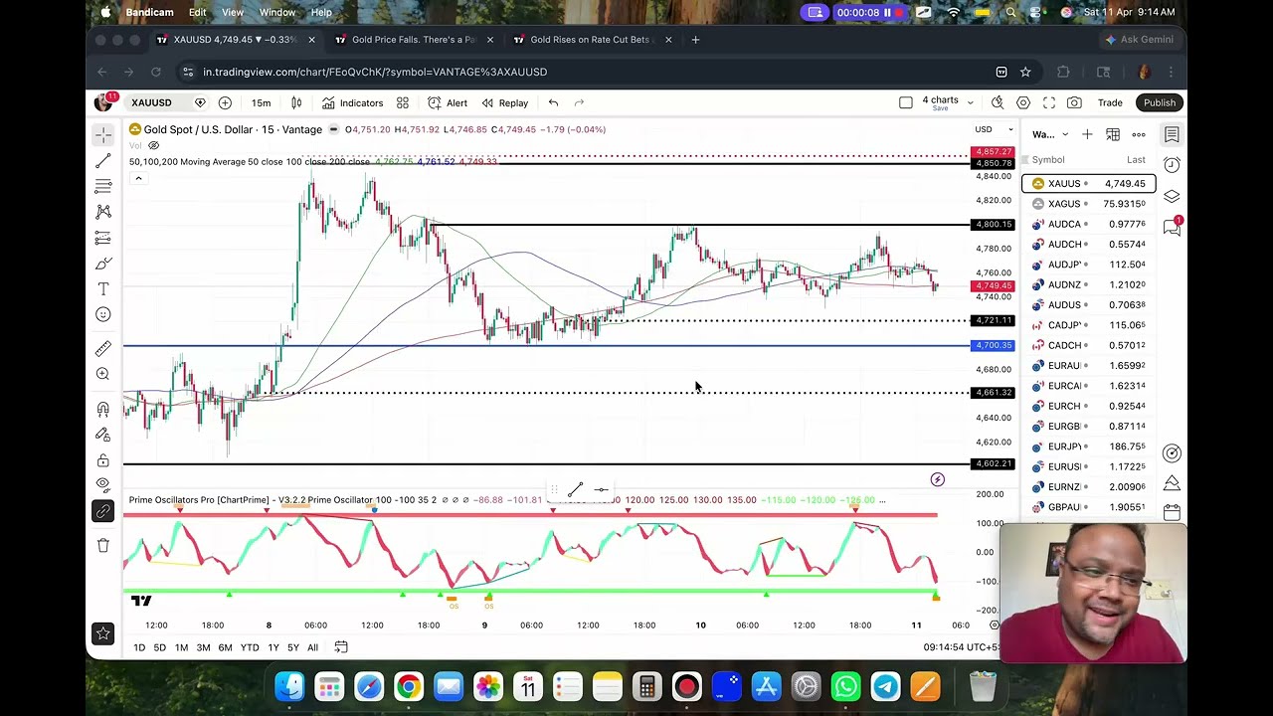This screenshot has height=716, width=1273.
Task: Change the 15m timeframe interval
Action: click(x=261, y=102)
